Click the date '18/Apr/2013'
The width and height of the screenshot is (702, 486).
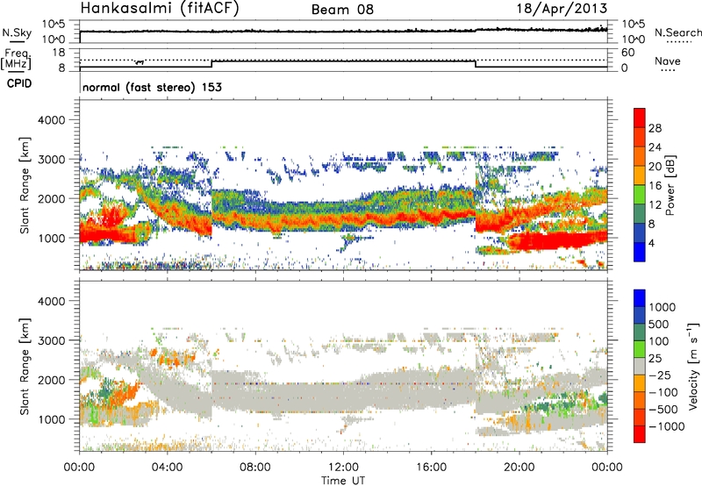562,8
